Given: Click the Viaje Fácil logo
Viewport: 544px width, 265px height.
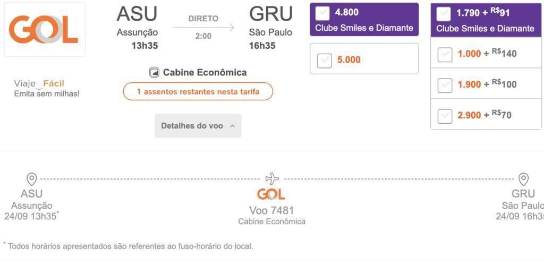Looking at the screenshot, I should tap(39, 83).
